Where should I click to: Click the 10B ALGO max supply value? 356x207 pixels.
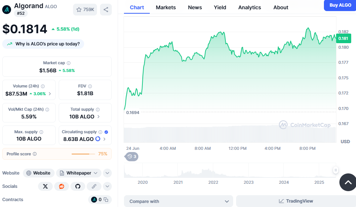coord(29,139)
